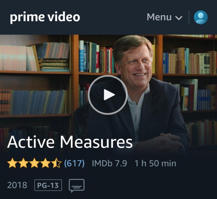Open the (617) customer reviews link
The image size is (217, 199).
tap(74, 163)
